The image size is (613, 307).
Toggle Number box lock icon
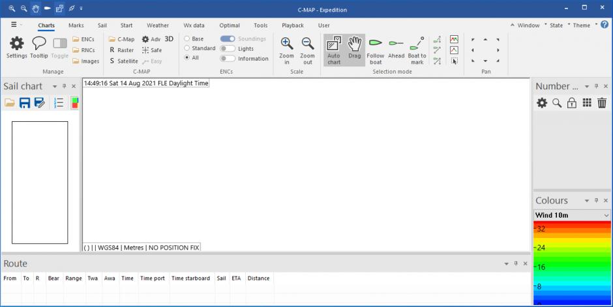pos(571,103)
